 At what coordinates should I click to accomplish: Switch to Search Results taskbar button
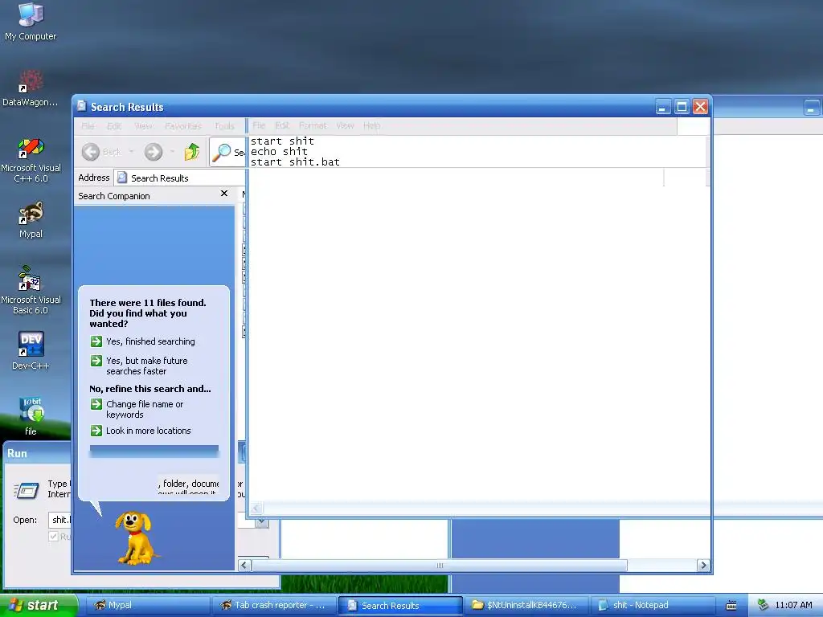click(x=400, y=606)
